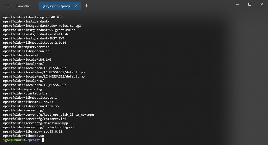The width and height of the screenshot is (268, 145).
Task: Close the terminal window
Action: click(262, 4)
